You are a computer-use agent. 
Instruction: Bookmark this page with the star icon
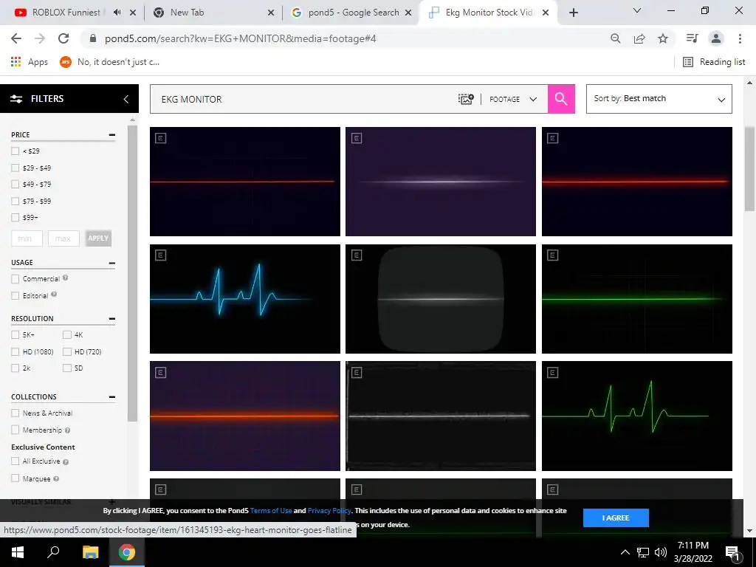pyautogui.click(x=663, y=38)
